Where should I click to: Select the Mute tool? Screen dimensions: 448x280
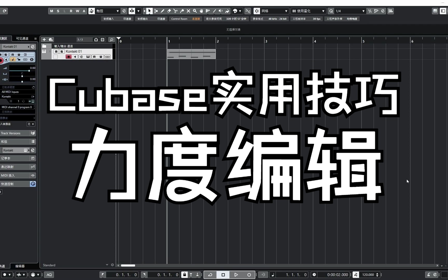188,11
